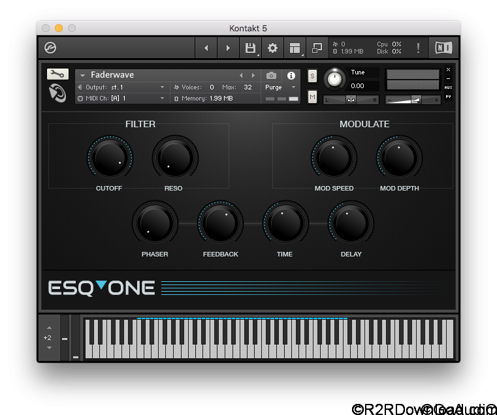Click the save floppy disk icon

[x=249, y=48]
